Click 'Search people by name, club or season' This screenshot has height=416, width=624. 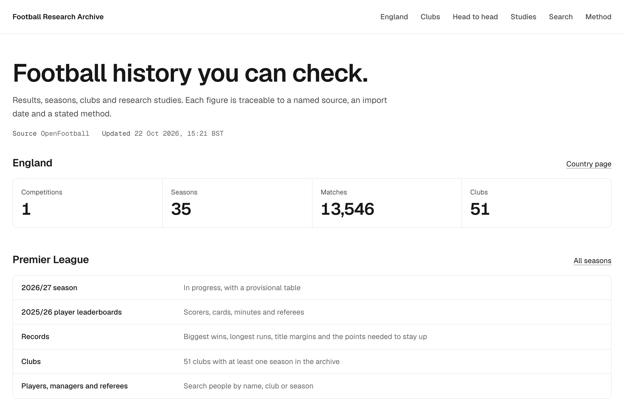pos(248,386)
